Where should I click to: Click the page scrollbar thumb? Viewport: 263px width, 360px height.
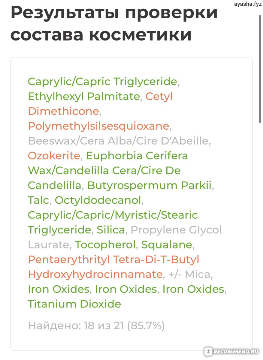pyautogui.click(x=260, y=68)
